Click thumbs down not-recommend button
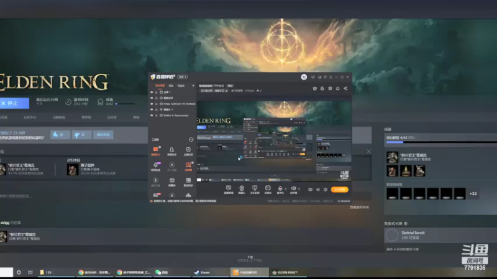This screenshot has height=279, width=497. point(81,135)
